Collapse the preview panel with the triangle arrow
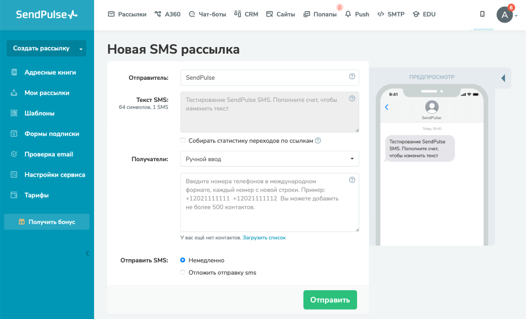 503,78
